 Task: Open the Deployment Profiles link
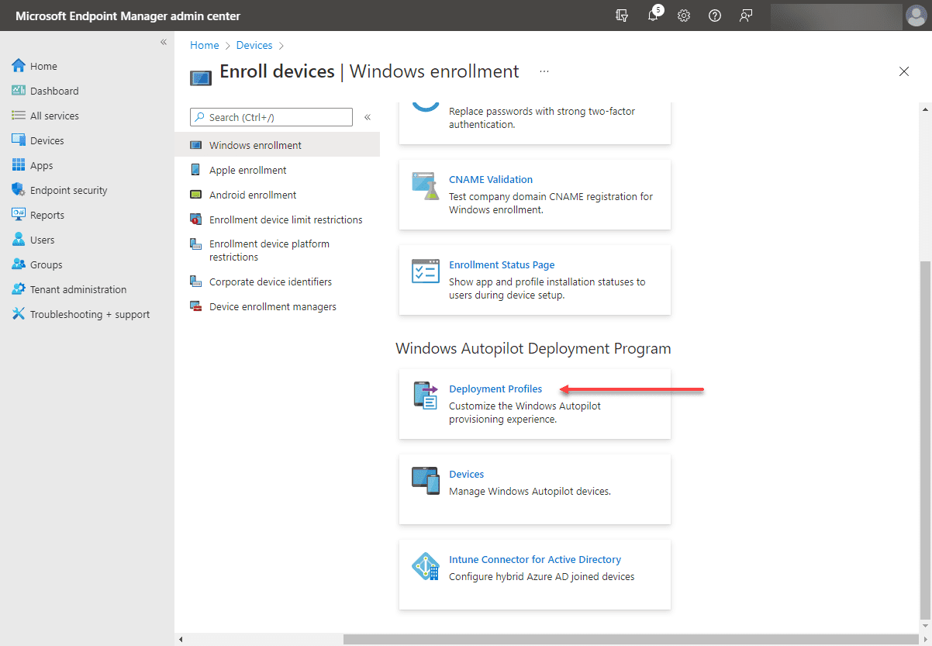tap(495, 389)
